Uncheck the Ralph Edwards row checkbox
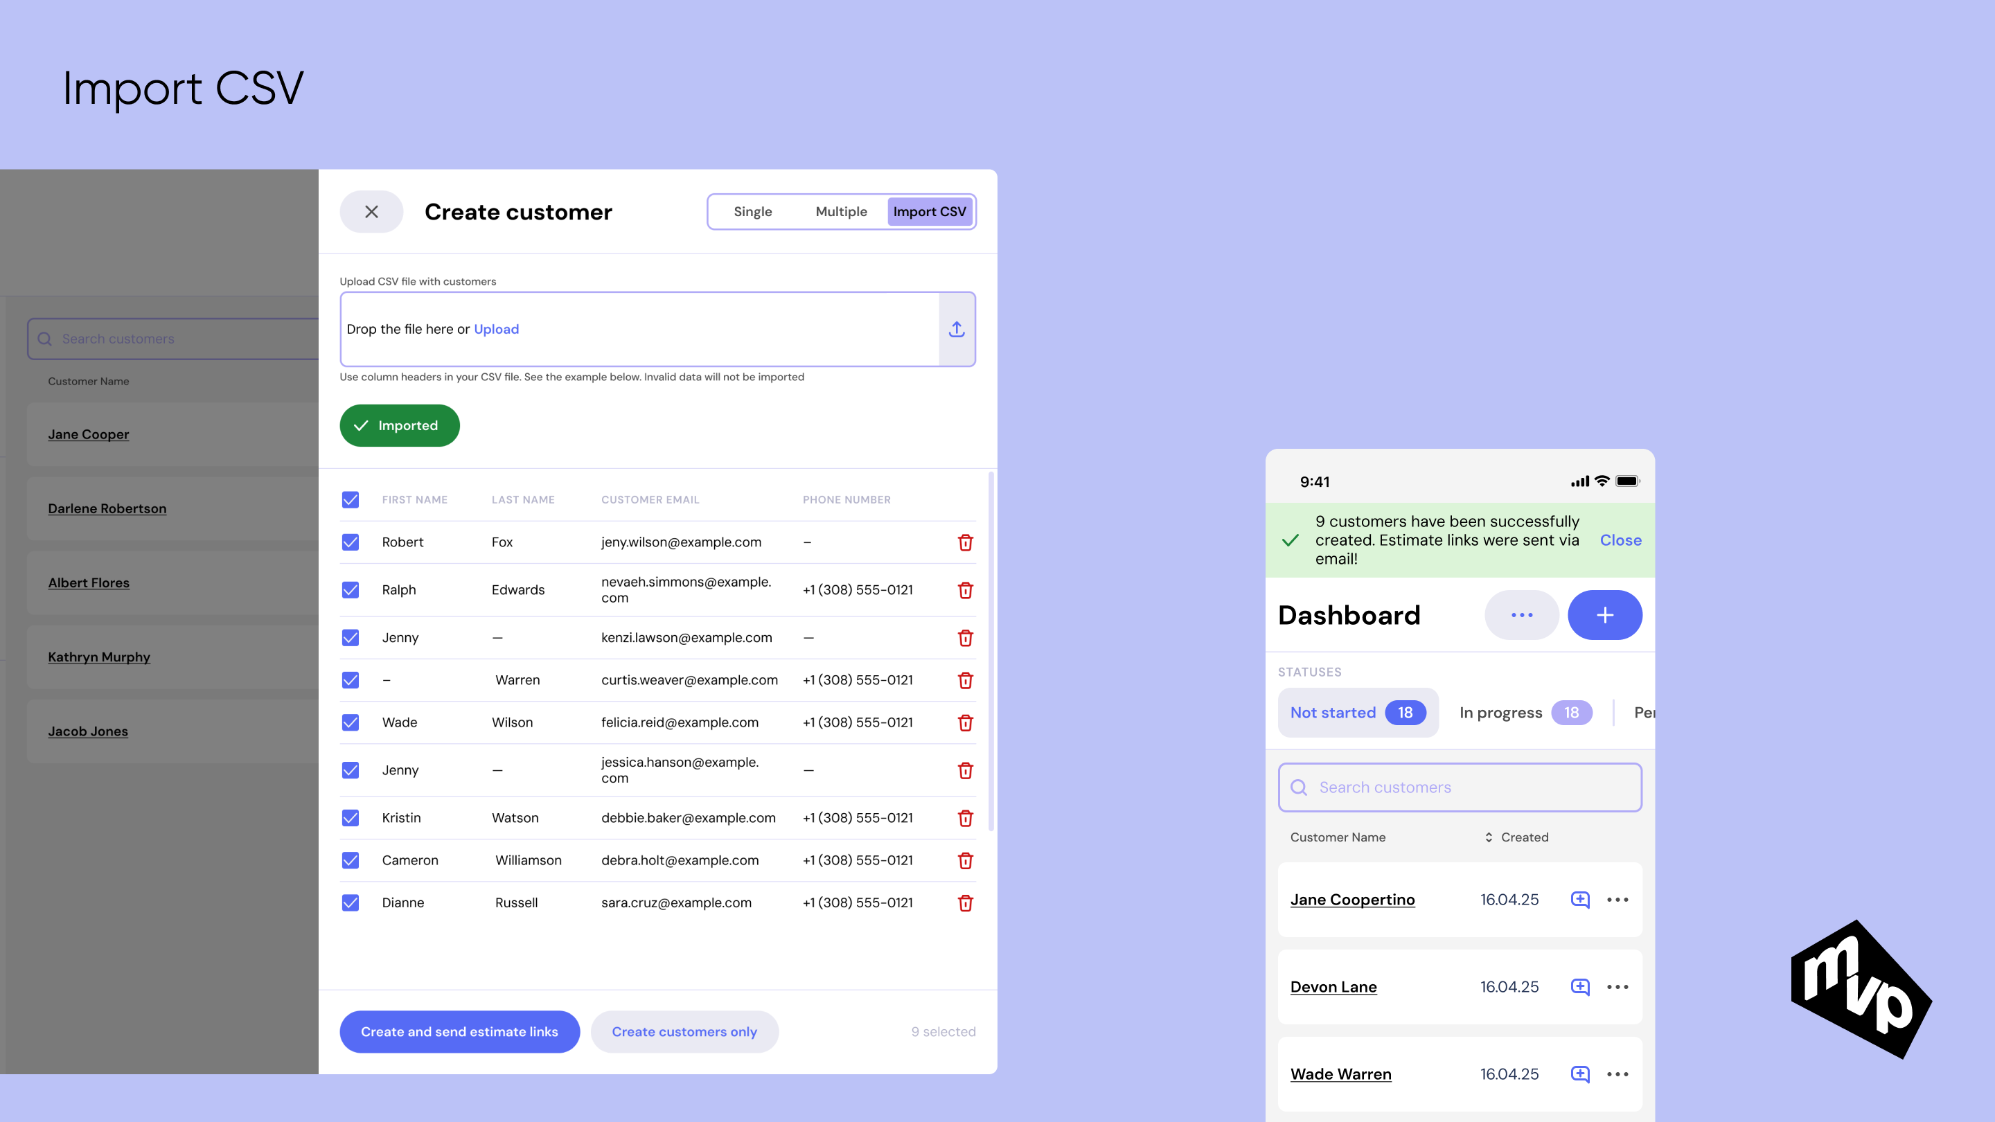Image resolution: width=1995 pixels, height=1122 pixels. 351,590
